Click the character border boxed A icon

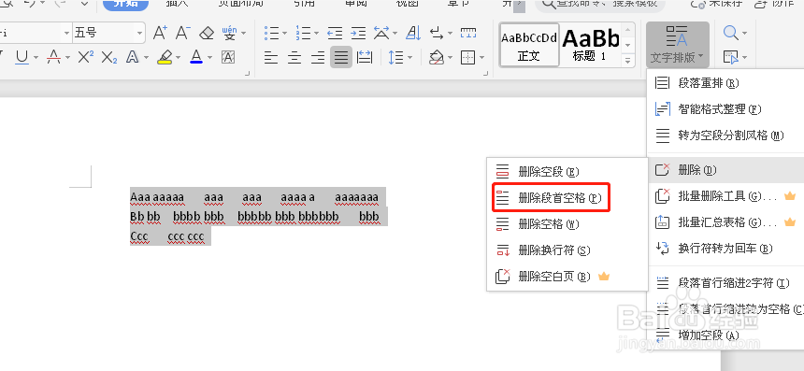[228, 57]
